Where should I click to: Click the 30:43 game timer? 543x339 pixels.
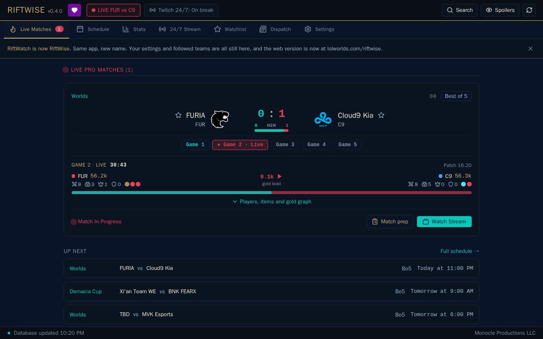pyautogui.click(x=118, y=165)
